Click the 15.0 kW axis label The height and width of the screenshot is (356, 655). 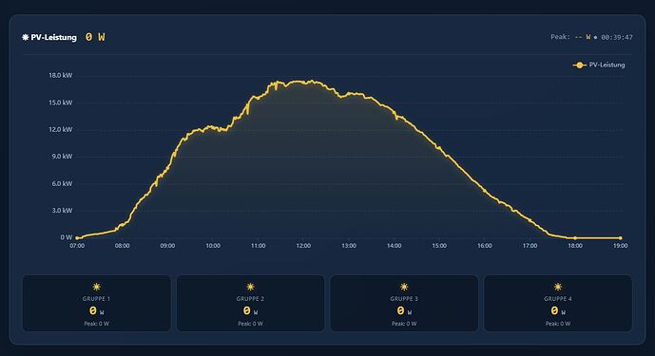click(61, 103)
